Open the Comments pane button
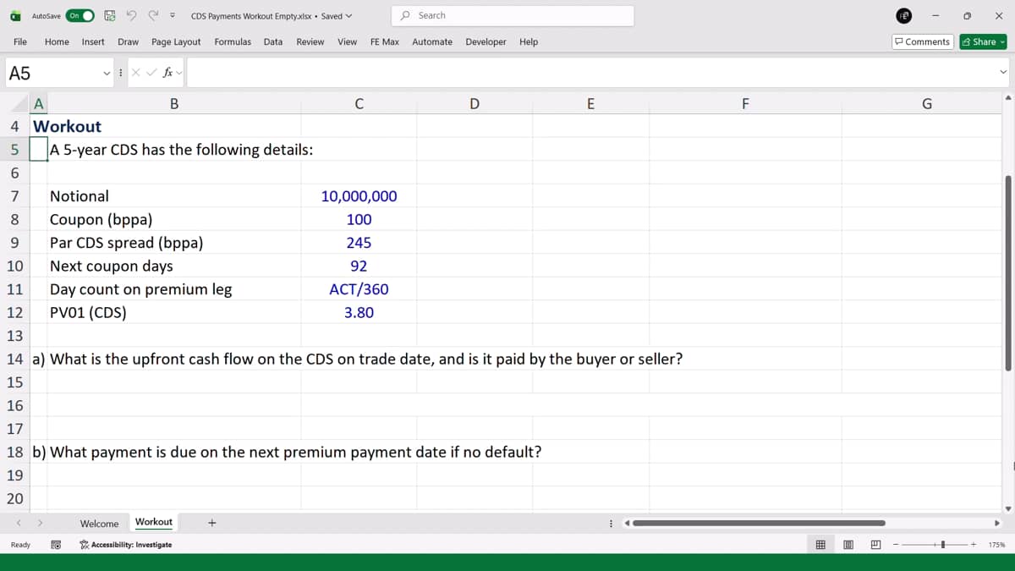The image size is (1015, 571). pos(923,41)
